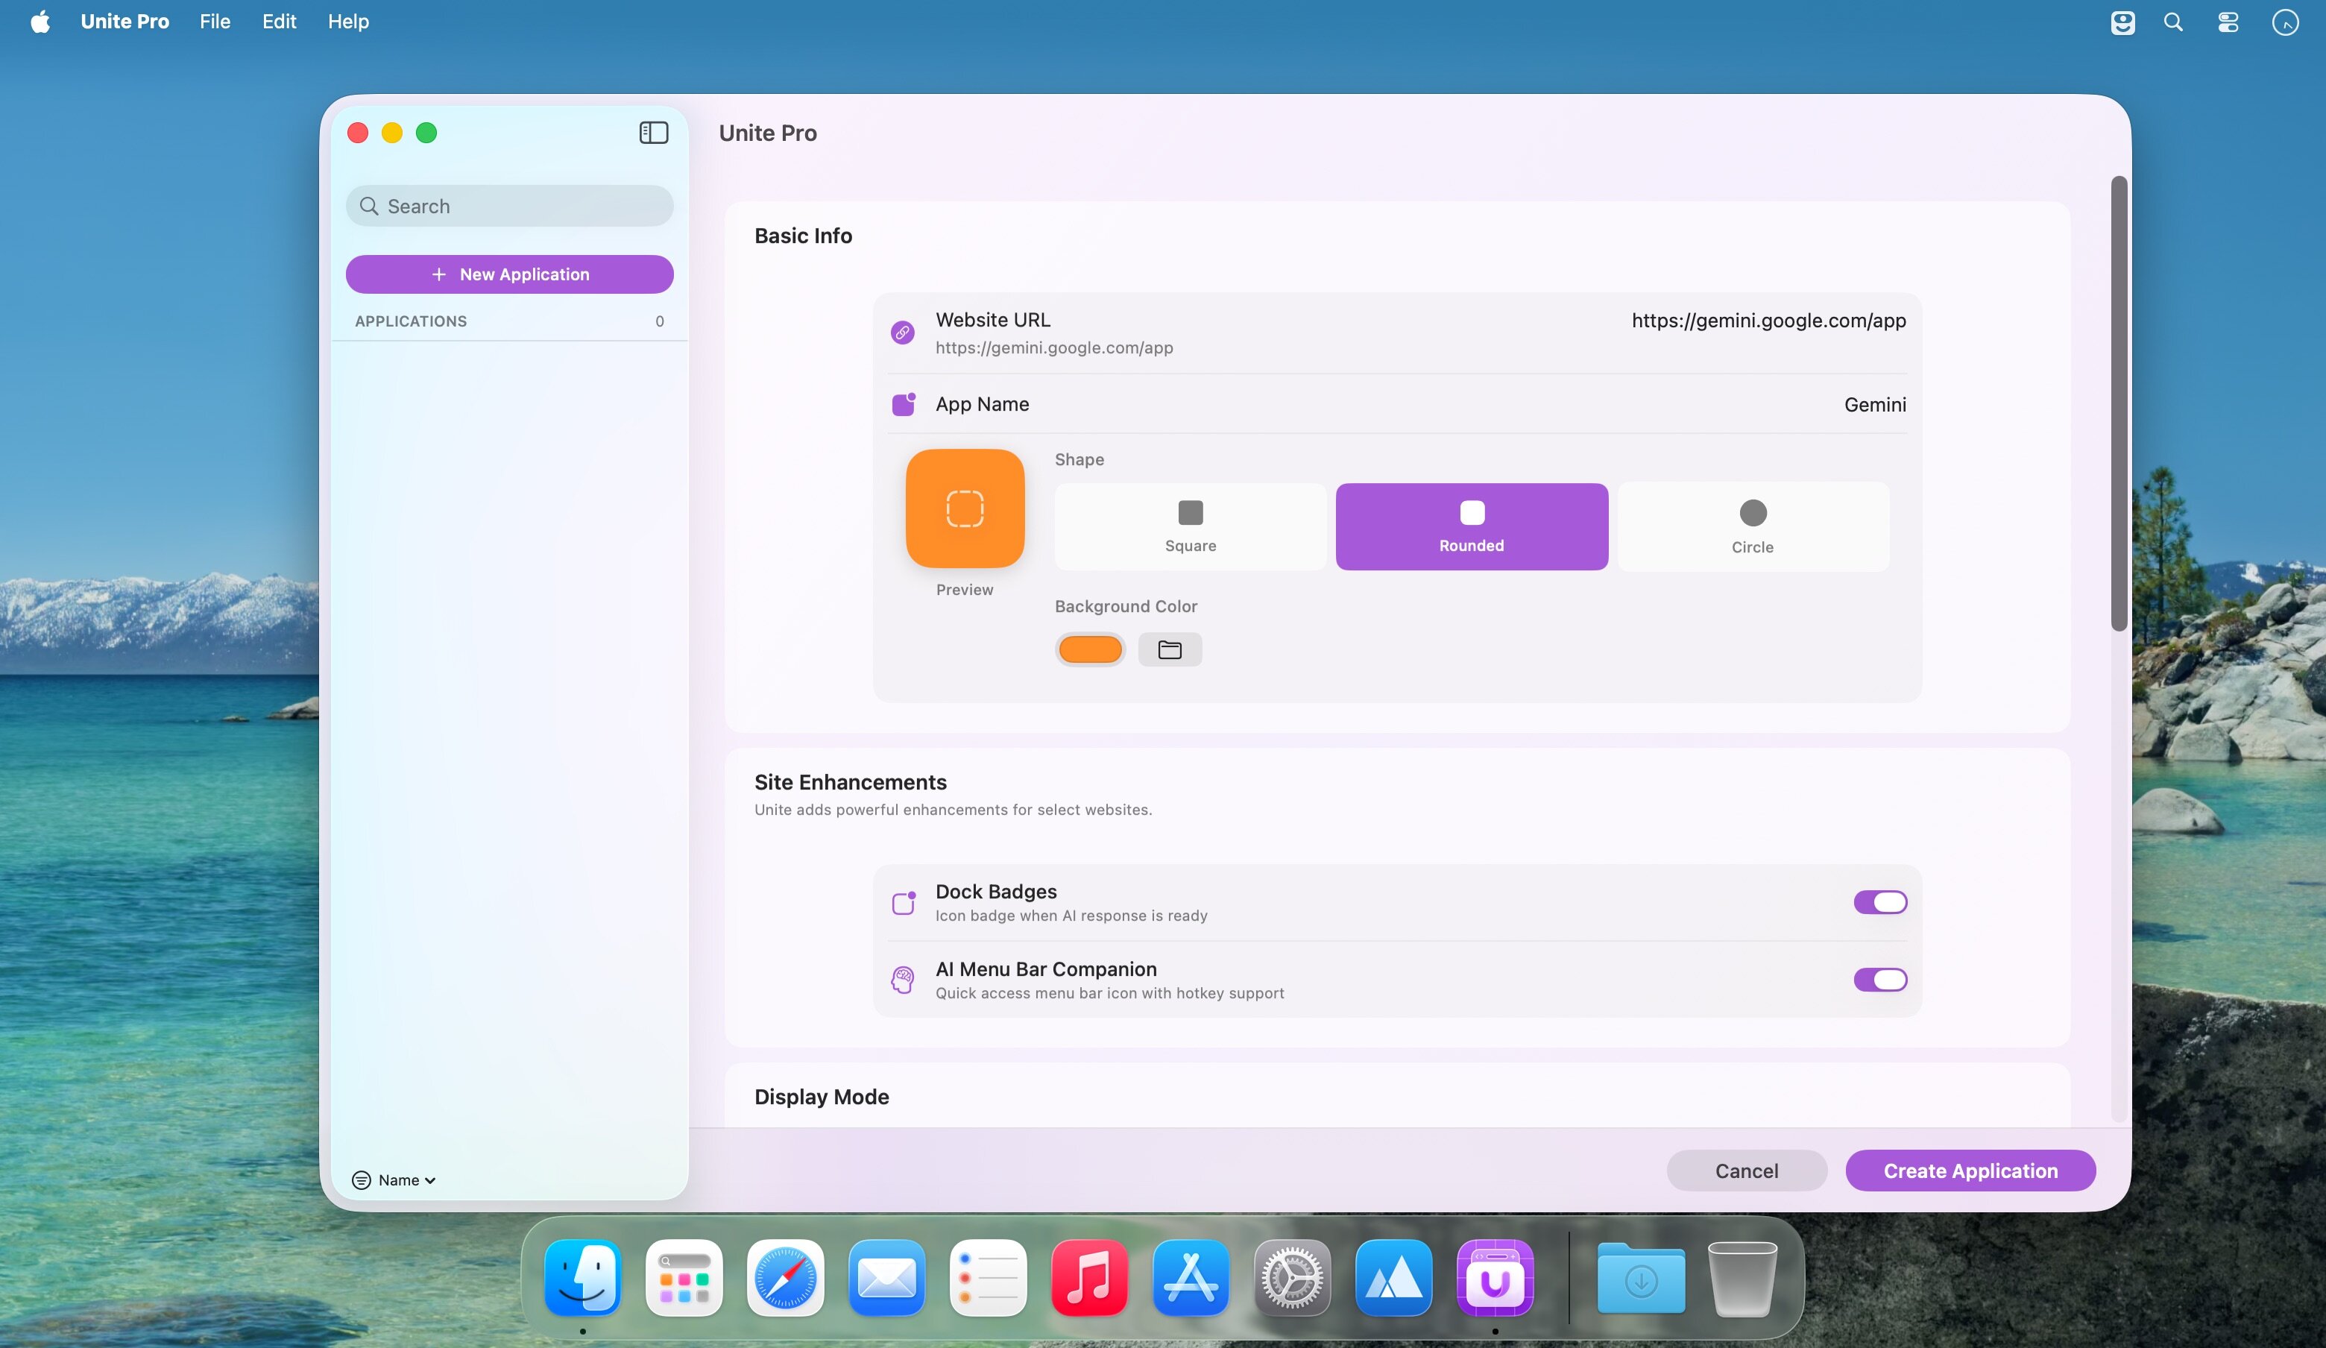This screenshot has width=2326, height=1348.
Task: Turn off AI Menu Bar Companion
Action: 1879,980
